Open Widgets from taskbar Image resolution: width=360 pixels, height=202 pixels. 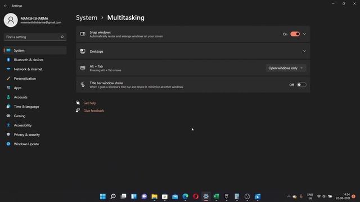pyautogui.click(x=134, y=196)
